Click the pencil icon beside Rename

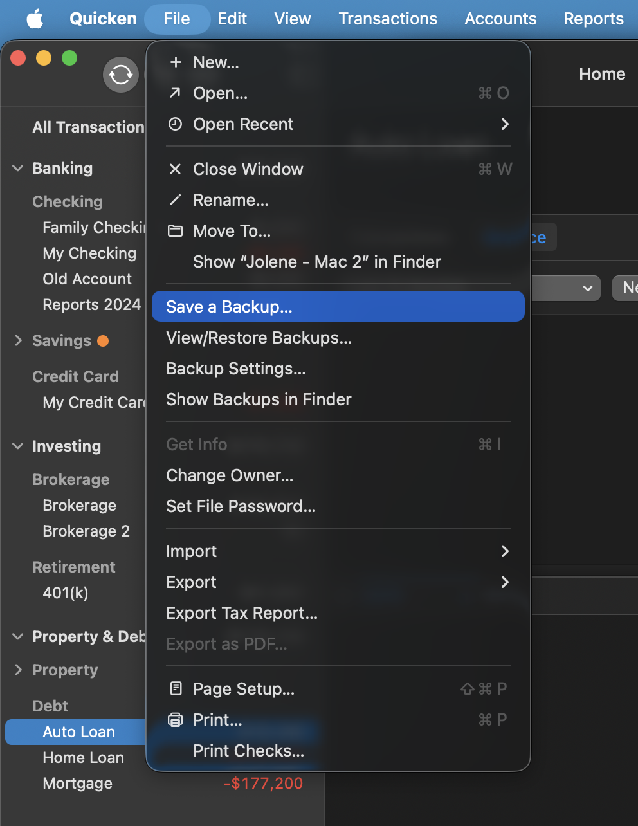(x=175, y=200)
